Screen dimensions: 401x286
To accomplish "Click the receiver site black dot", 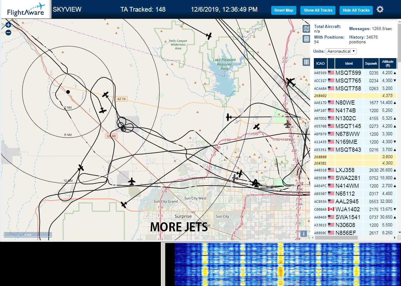I will tap(68, 92).
